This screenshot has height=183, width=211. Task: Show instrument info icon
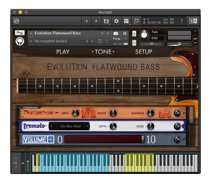pos(124,33)
